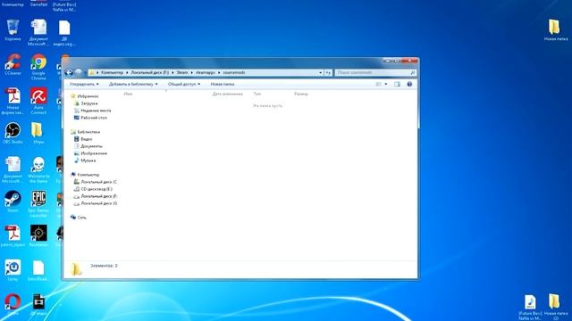
Task: Click the search magnifier icon in Explorer
Action: (413, 73)
